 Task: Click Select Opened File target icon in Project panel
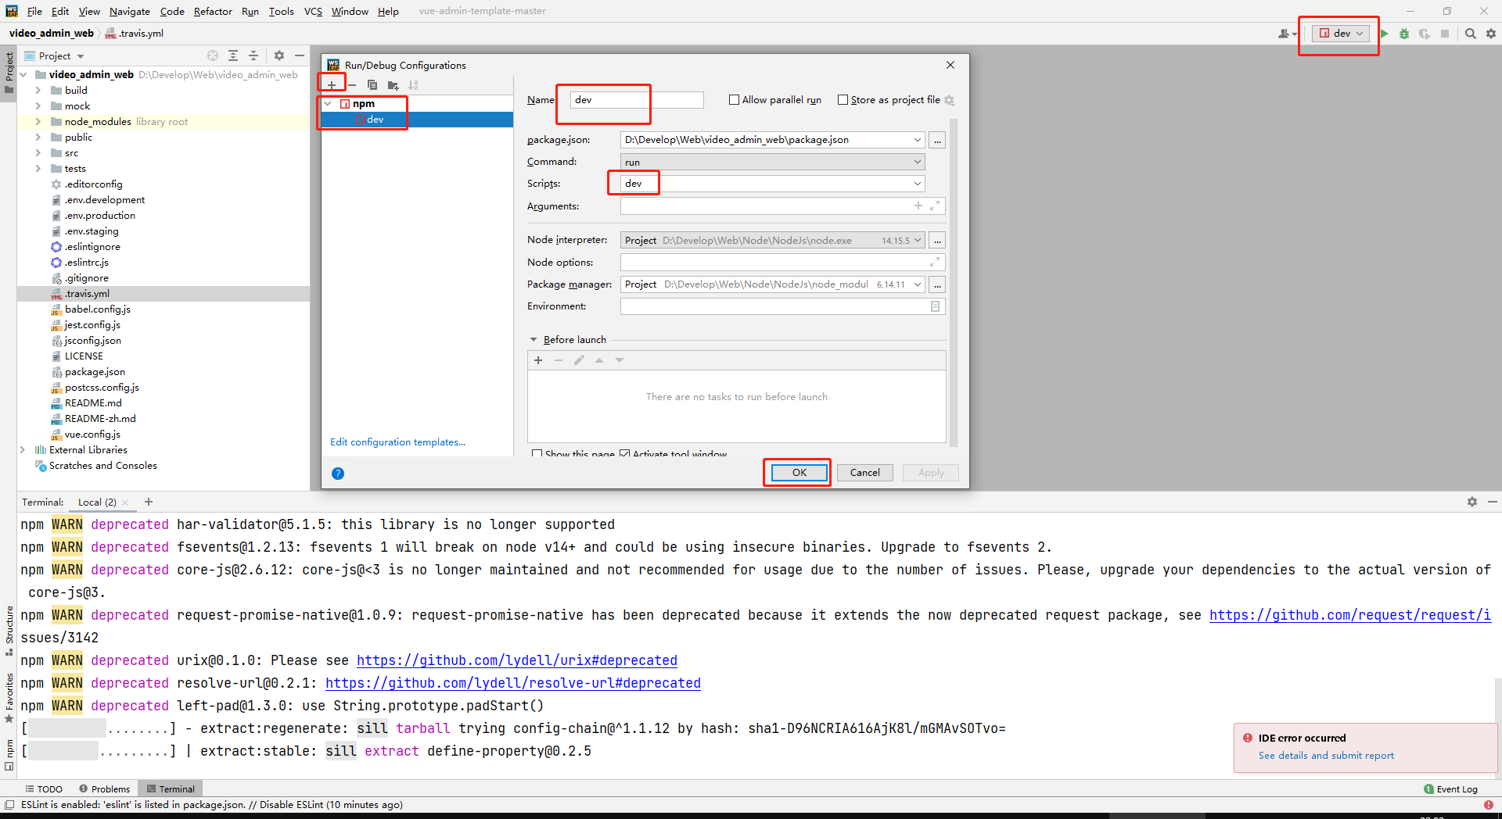[x=213, y=55]
